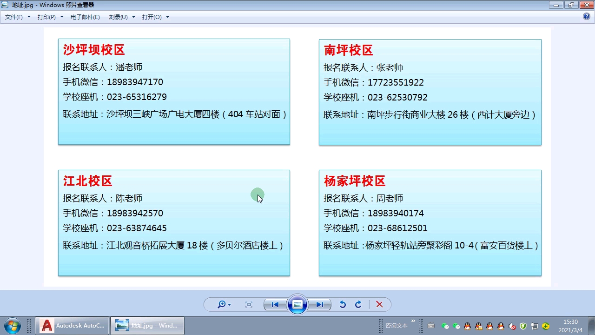The height and width of the screenshot is (335, 595).
Task: Open the green circular 360 tray icon
Action: (546, 326)
